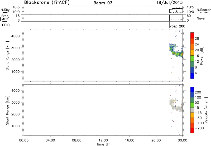
Task: Click the 'Nave' legend label
Action: 201,18
